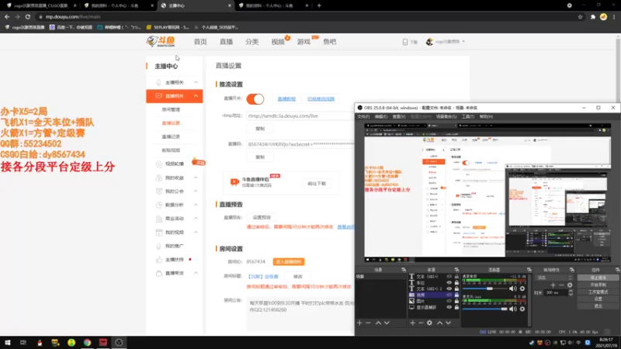Adjust the microphone/Aux volume slider

pos(484,309)
